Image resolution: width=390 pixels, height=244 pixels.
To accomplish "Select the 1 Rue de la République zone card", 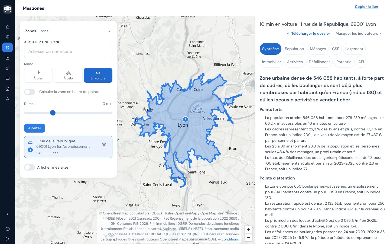I will point(68,147).
